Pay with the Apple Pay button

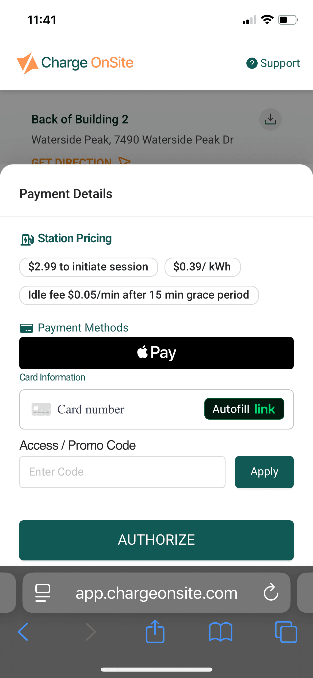point(156,353)
